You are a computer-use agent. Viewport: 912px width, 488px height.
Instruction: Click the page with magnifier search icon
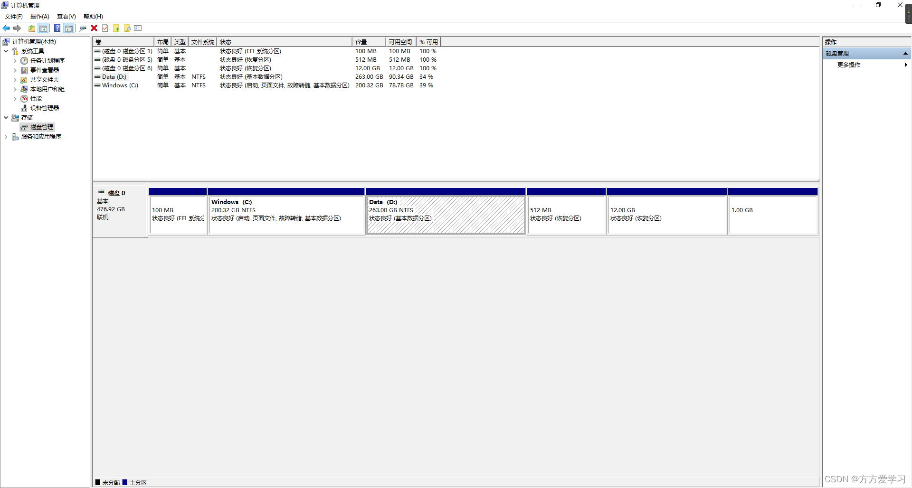click(x=127, y=28)
